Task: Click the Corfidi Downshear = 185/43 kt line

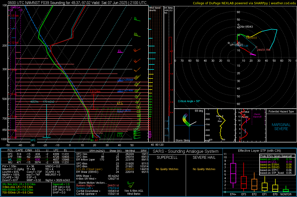Action: (98, 191)
